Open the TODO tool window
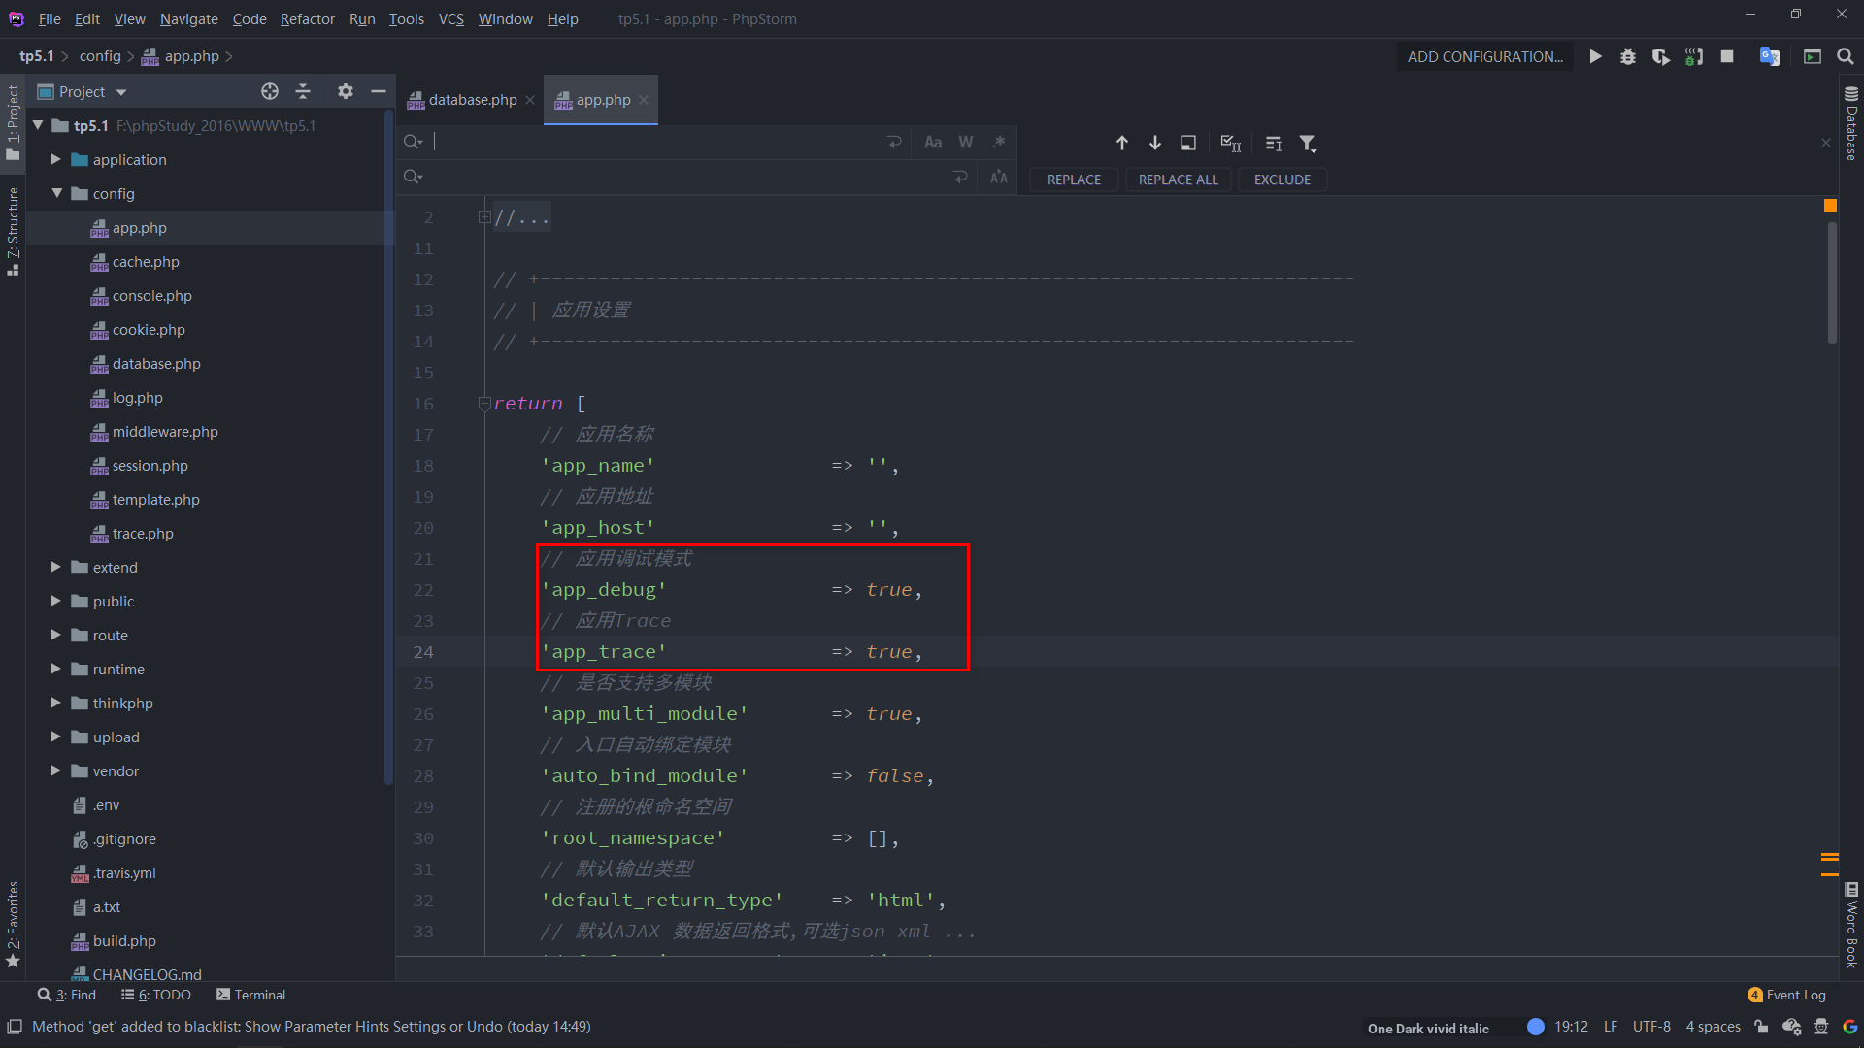The image size is (1864, 1048). pos(156,995)
